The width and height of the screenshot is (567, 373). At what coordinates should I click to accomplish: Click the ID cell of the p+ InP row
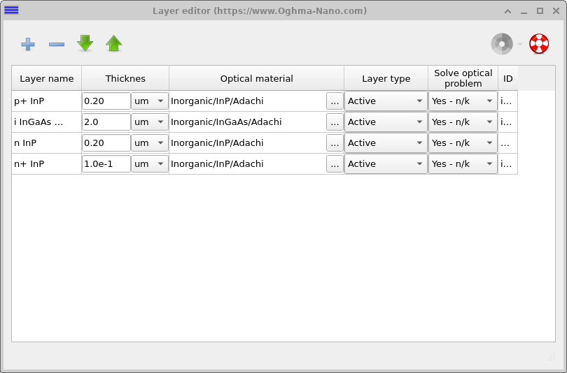(508, 101)
